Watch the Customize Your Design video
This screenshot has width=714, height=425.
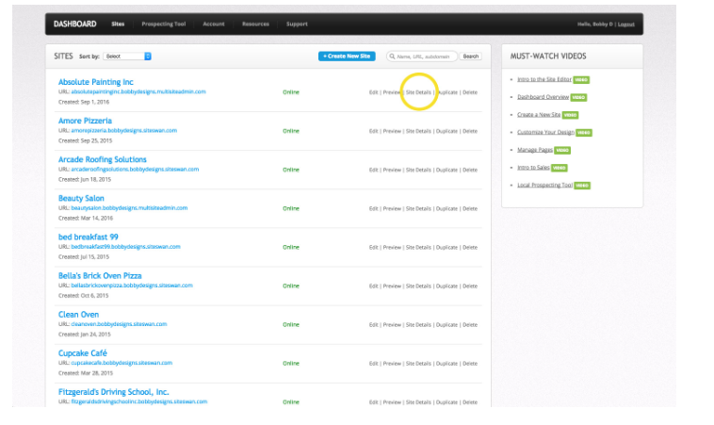click(x=545, y=132)
